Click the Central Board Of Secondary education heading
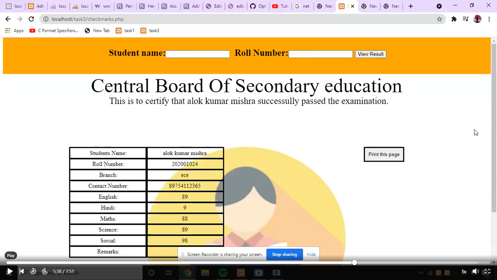497x280 pixels. (x=246, y=86)
